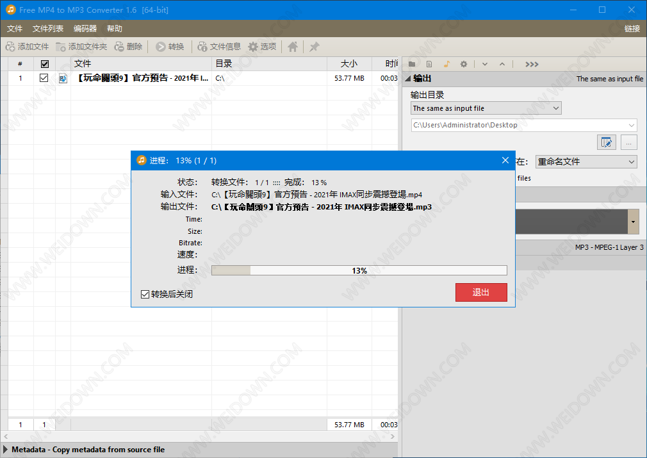Click the horizontal scrollbar right arrow
This screenshot has width=647, height=458.
pos(393,436)
